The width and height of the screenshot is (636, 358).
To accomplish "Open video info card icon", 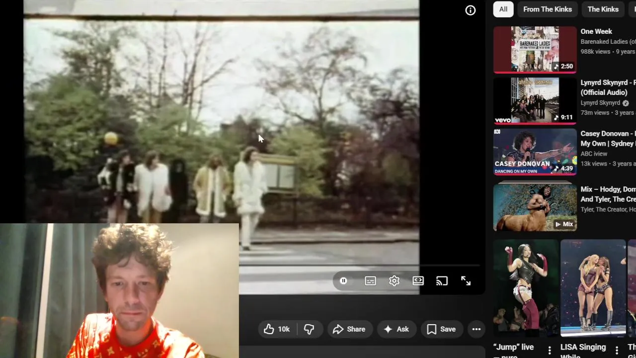I will click(470, 10).
